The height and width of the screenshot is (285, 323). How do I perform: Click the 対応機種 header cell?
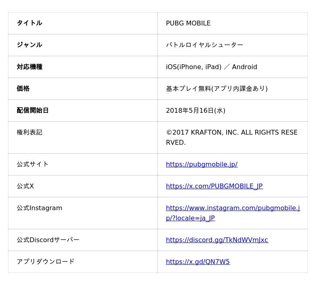tap(29, 67)
